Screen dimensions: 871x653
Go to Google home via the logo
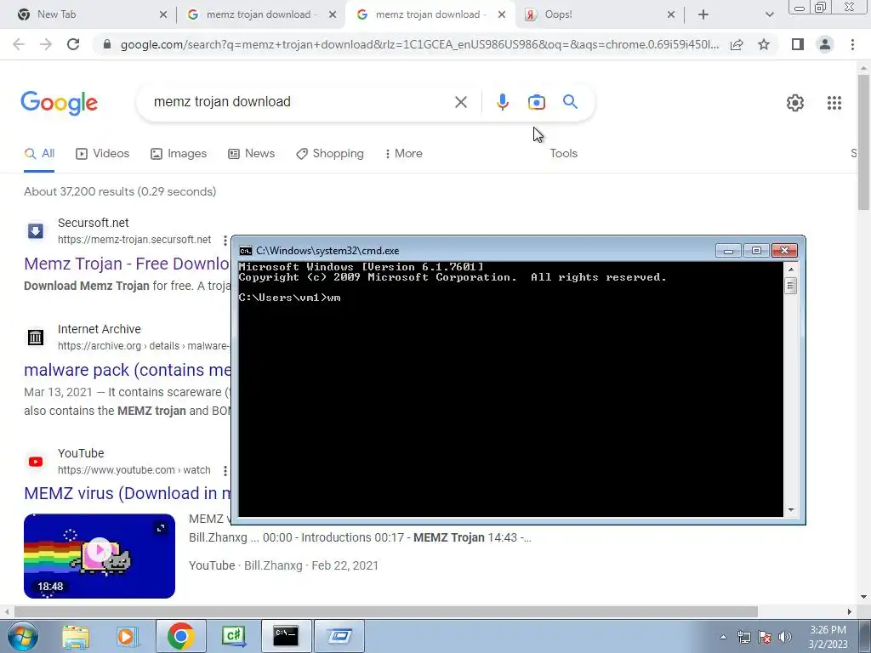[59, 103]
